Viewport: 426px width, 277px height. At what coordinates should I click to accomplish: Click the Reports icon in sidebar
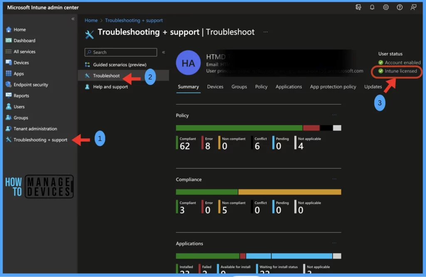pyautogui.click(x=9, y=95)
